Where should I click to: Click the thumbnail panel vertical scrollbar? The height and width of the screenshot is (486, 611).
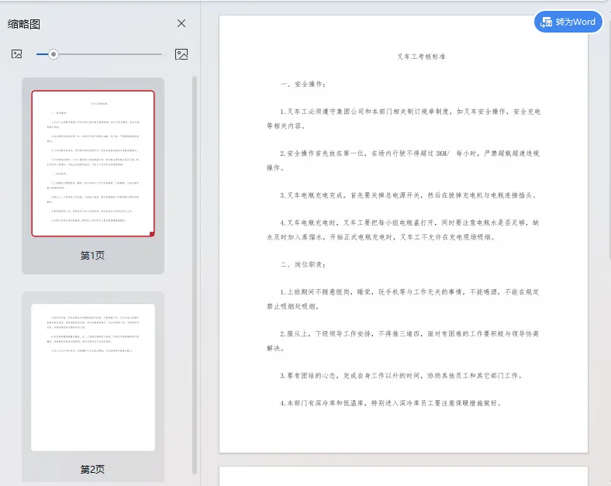195,274
